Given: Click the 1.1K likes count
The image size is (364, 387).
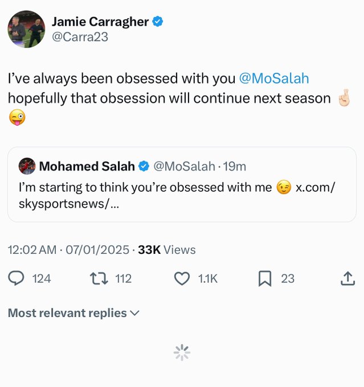Looking at the screenshot, I should coord(207,278).
